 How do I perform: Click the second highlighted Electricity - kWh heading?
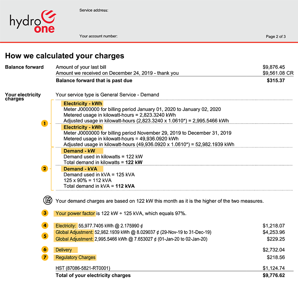pos(83,127)
